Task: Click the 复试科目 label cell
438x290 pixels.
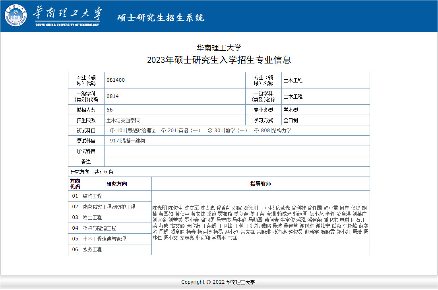Action: pyautogui.click(x=86, y=141)
